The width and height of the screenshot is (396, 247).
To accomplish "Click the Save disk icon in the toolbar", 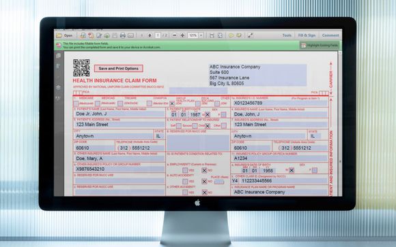I will 115,35.
